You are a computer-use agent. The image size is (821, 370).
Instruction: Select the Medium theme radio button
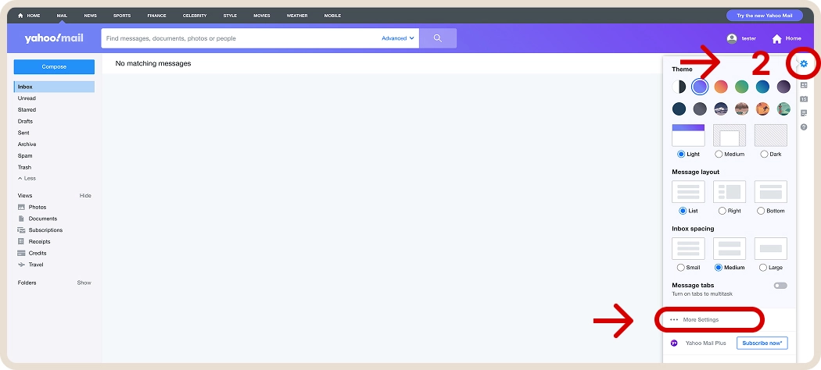point(719,155)
